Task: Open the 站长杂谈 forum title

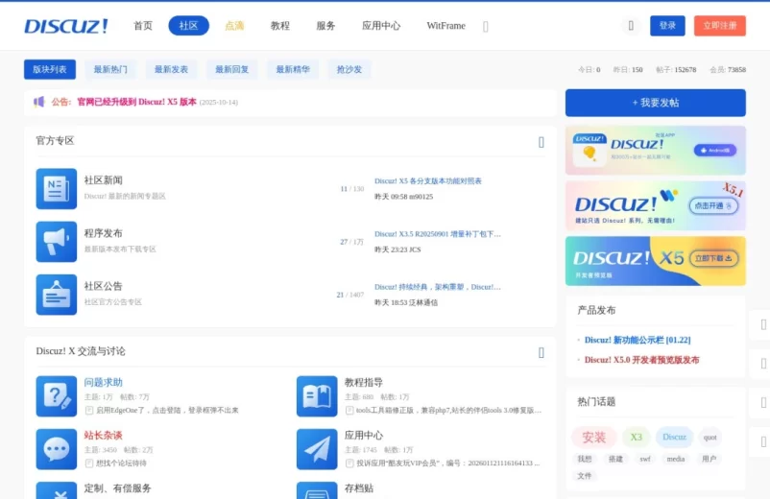Action: pyautogui.click(x=103, y=436)
